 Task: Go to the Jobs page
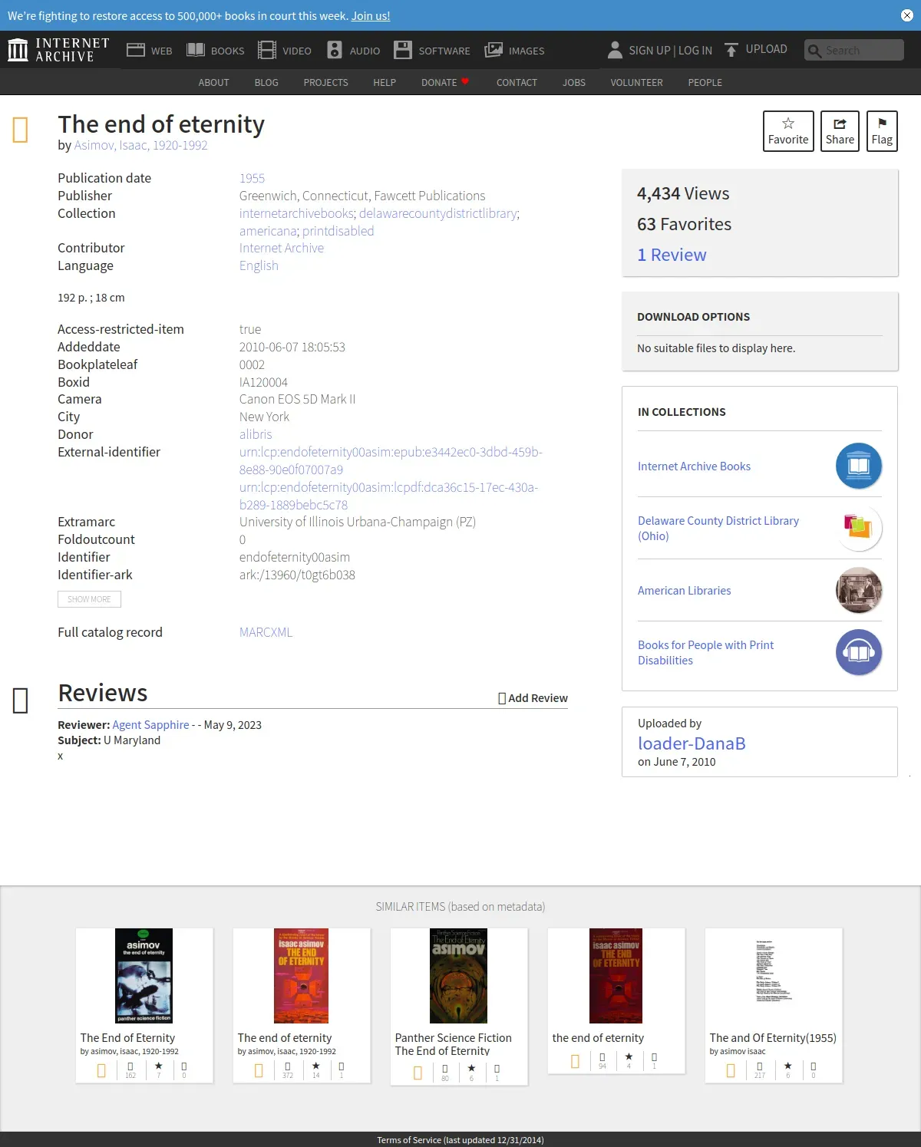point(574,82)
